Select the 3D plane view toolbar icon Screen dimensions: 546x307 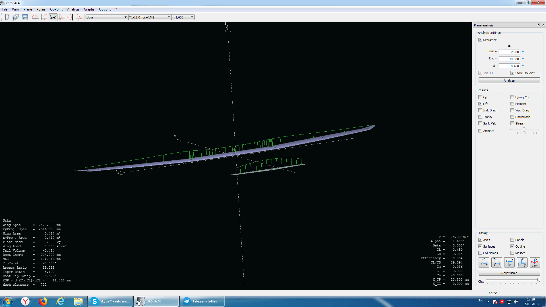pyautogui.click(x=53, y=17)
